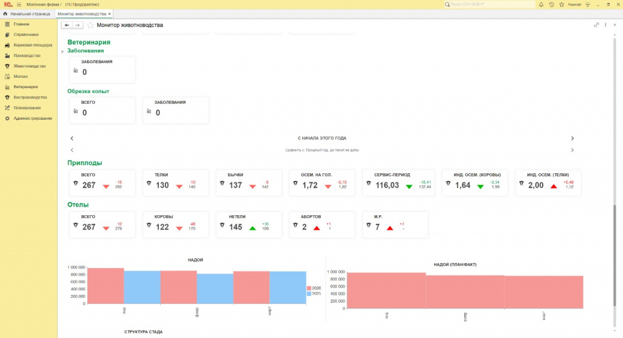Open the history clock icon
Viewport: 623px width, 338px height.
(x=551, y=4)
